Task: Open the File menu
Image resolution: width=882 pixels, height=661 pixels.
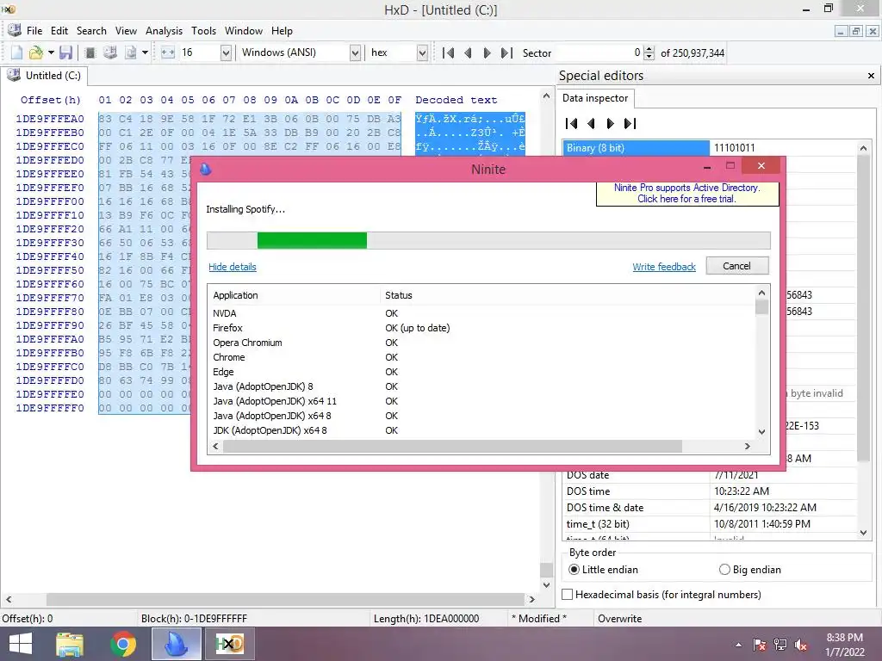Action: tap(34, 31)
